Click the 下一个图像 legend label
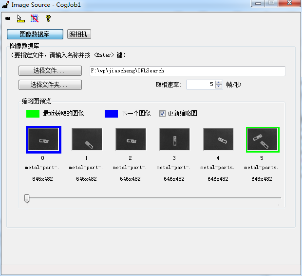This screenshot has width=302, height=276. 136,113
